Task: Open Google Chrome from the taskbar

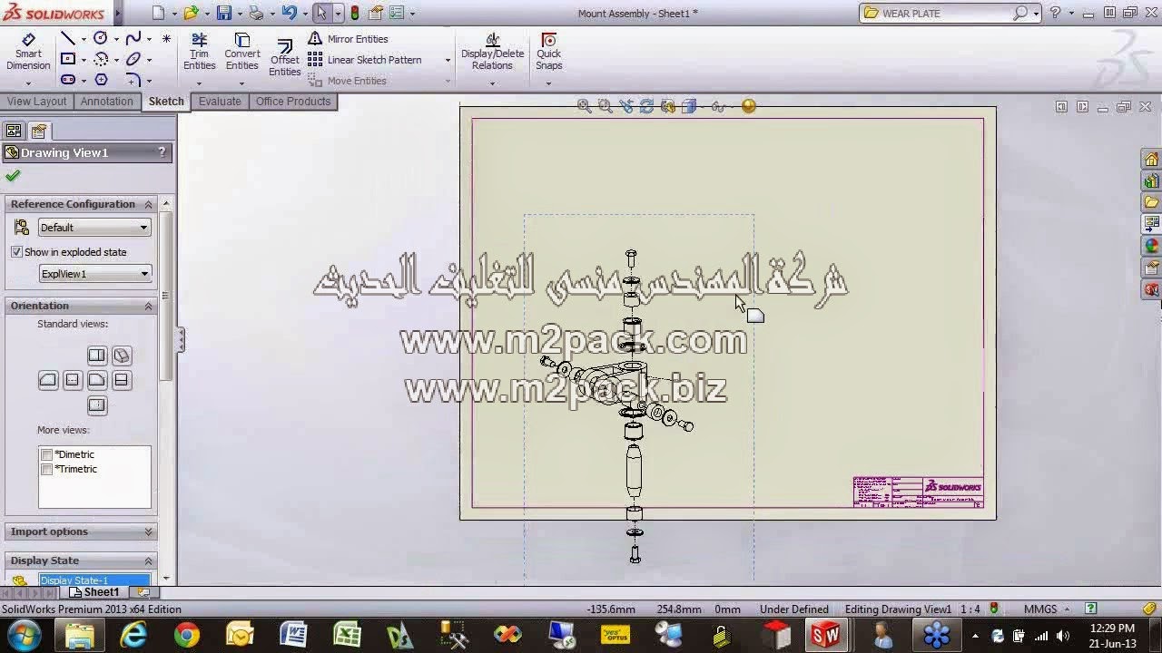Action: click(x=187, y=635)
